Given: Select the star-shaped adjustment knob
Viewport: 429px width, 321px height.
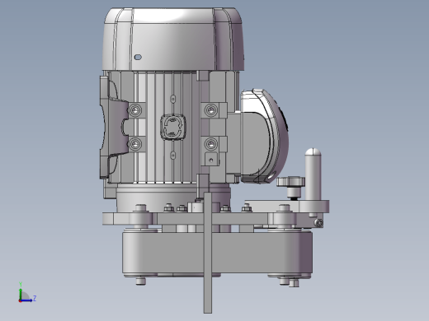Looking at the screenshot, I should pyautogui.click(x=290, y=181).
